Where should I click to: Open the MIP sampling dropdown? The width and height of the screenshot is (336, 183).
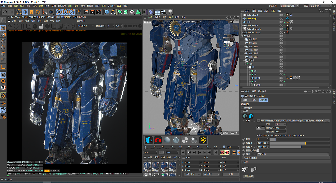pos(280,124)
